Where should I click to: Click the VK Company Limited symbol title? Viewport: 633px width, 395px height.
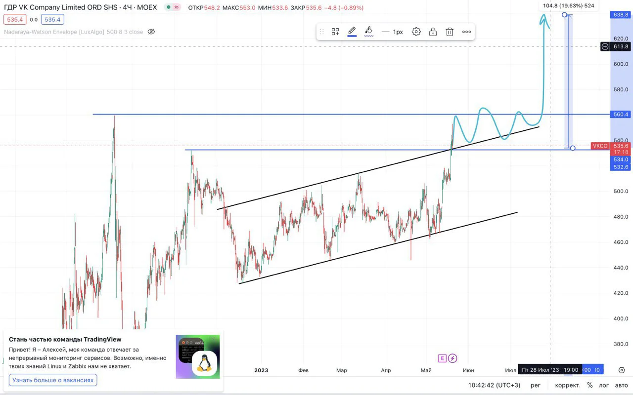[81, 7]
